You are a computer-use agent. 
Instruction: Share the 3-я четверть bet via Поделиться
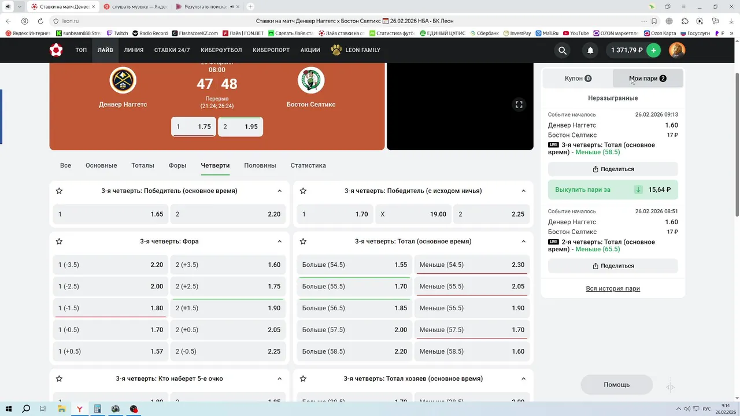click(x=613, y=169)
